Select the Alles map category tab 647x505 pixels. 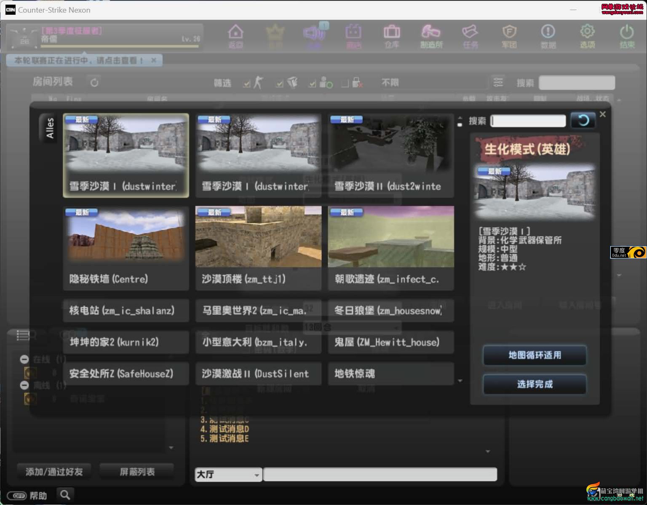[49, 129]
